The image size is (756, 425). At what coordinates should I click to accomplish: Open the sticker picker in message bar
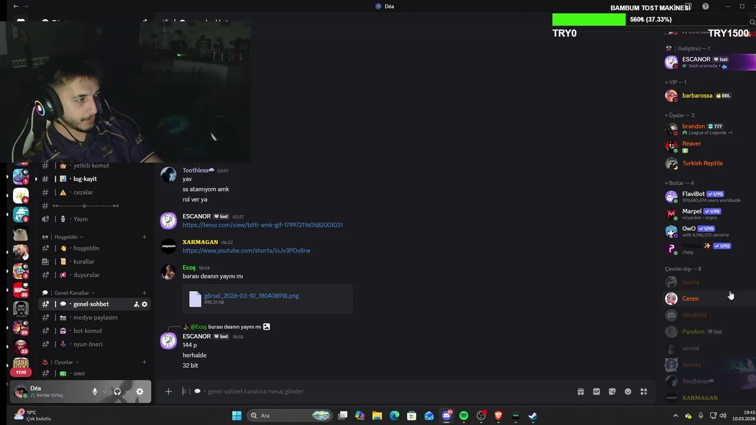[x=612, y=391]
